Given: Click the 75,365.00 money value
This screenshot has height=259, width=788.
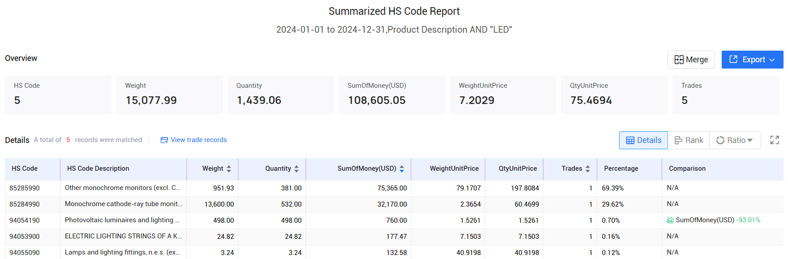Looking at the screenshot, I should pyautogui.click(x=392, y=188).
